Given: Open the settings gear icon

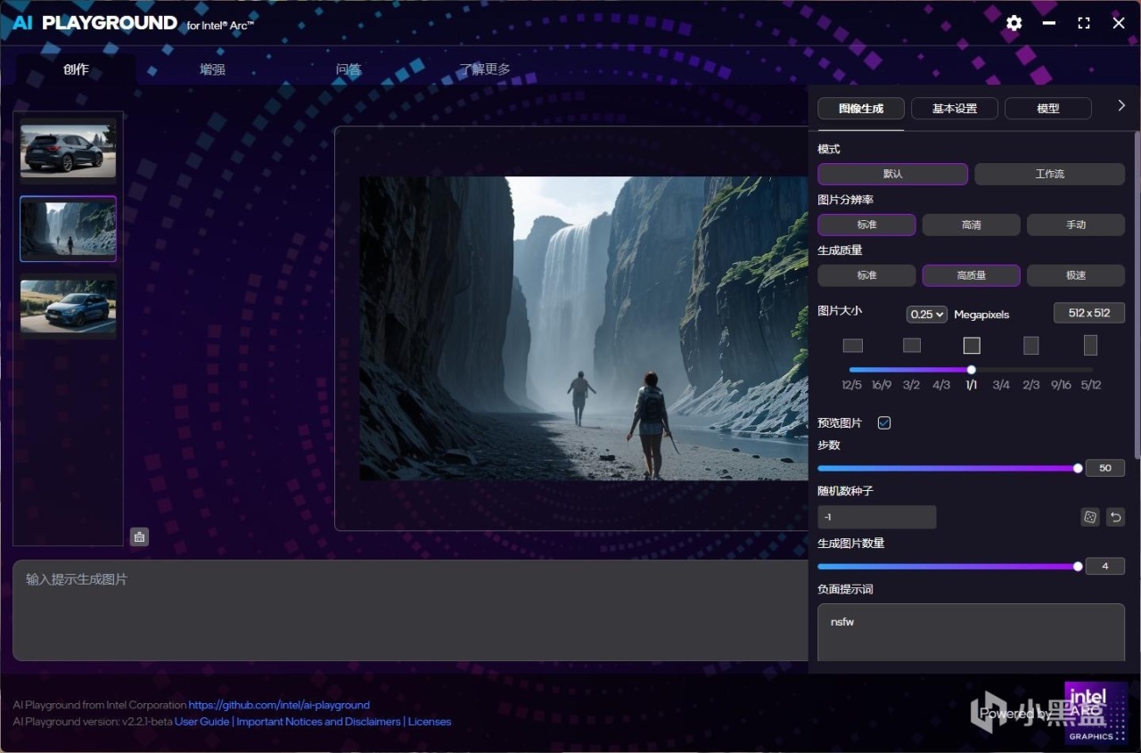Looking at the screenshot, I should (1014, 23).
